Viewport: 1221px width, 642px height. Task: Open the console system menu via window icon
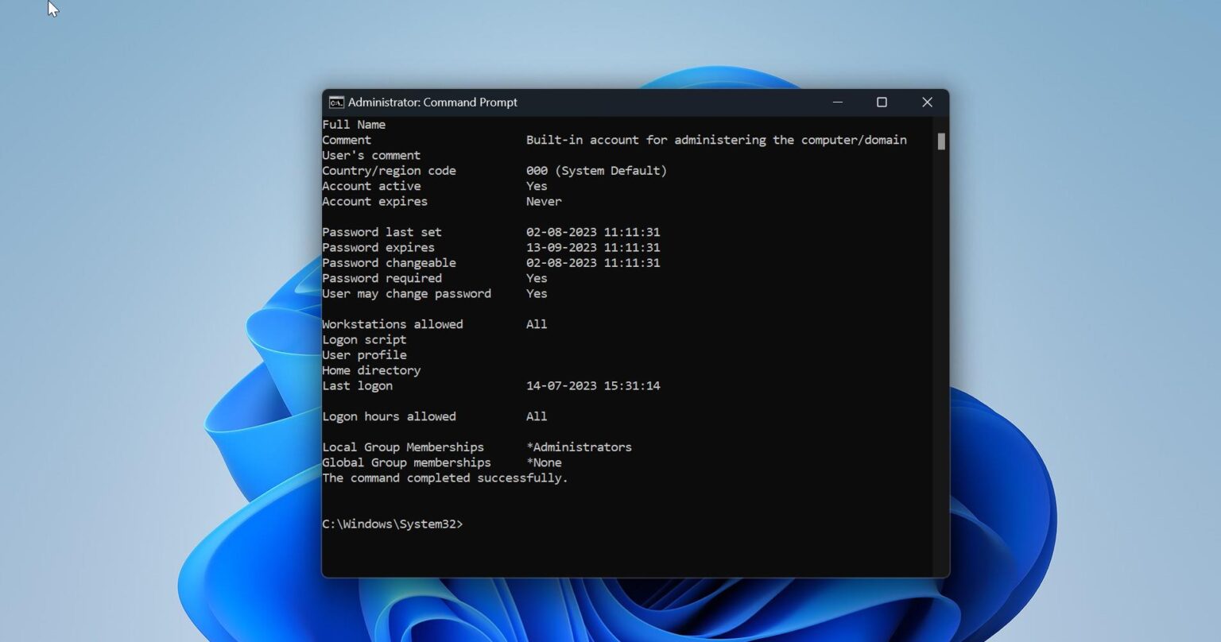pyautogui.click(x=336, y=102)
